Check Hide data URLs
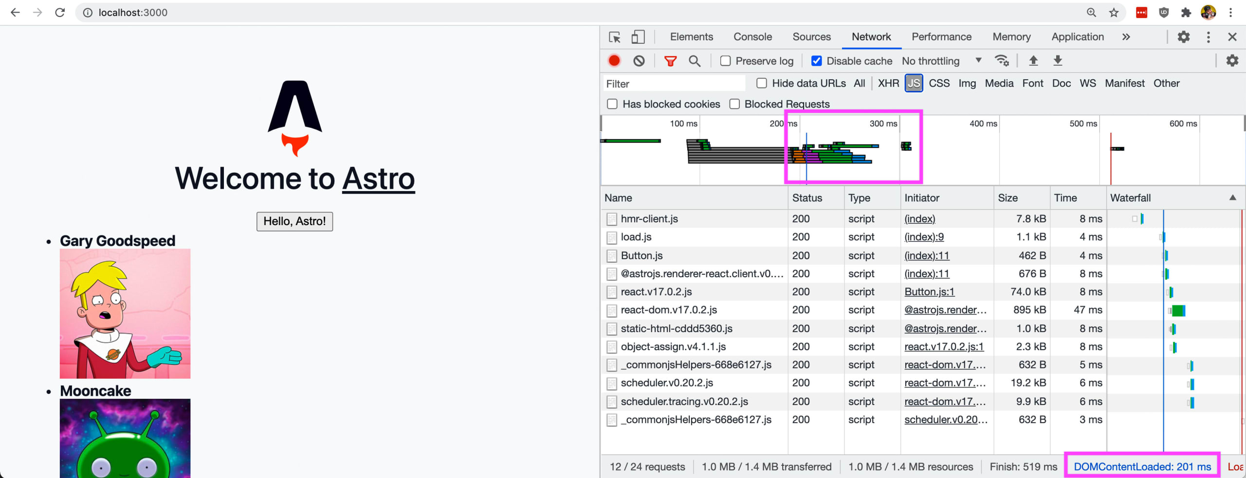Screen dimensions: 1246x478 tap(762, 83)
